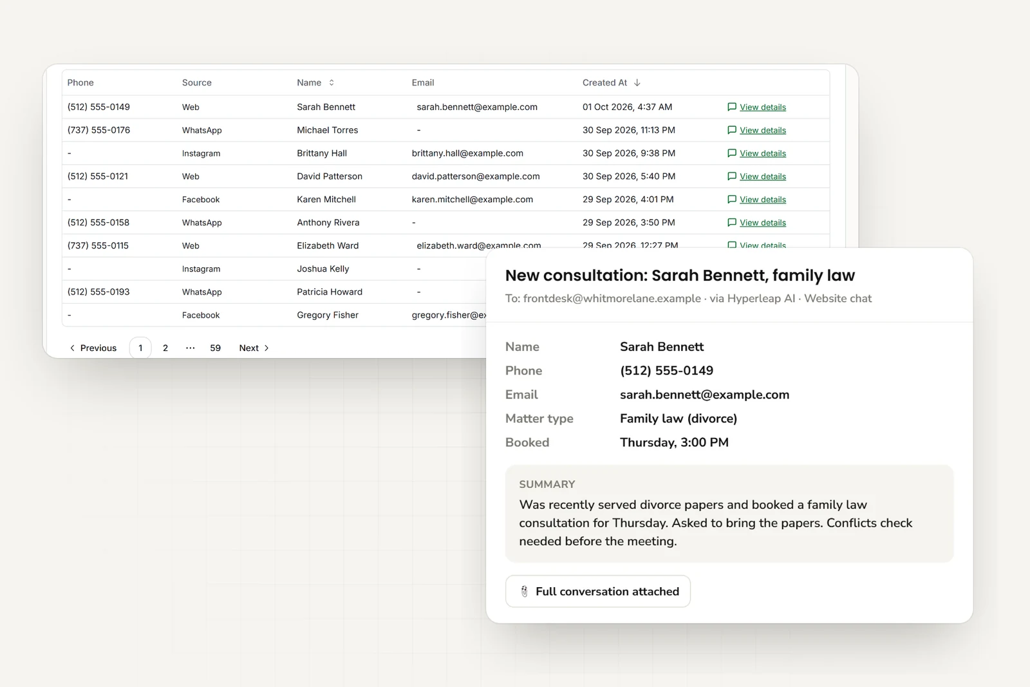The width and height of the screenshot is (1030, 687).
Task: Go to the Previous page
Action: (x=93, y=348)
